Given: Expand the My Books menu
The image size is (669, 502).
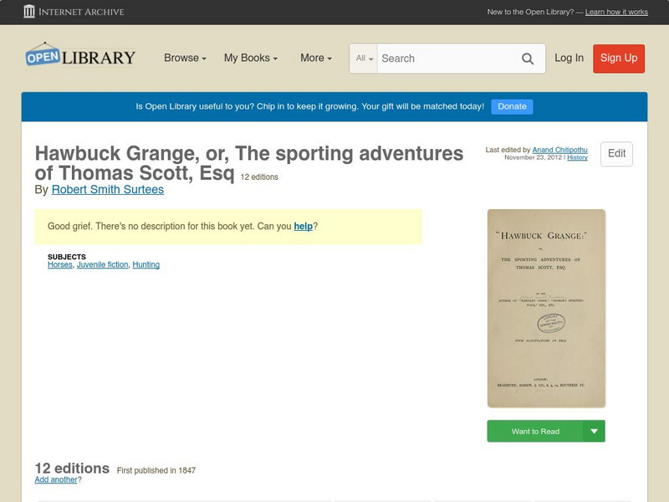Looking at the screenshot, I should 250,58.
